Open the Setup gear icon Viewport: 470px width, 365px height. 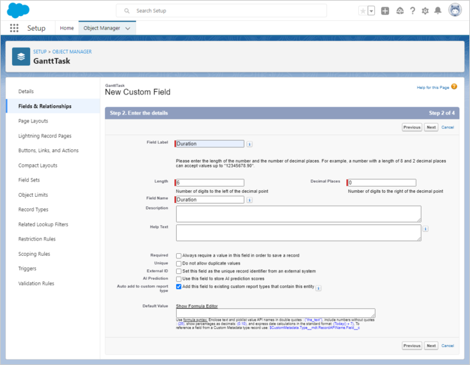425,11
